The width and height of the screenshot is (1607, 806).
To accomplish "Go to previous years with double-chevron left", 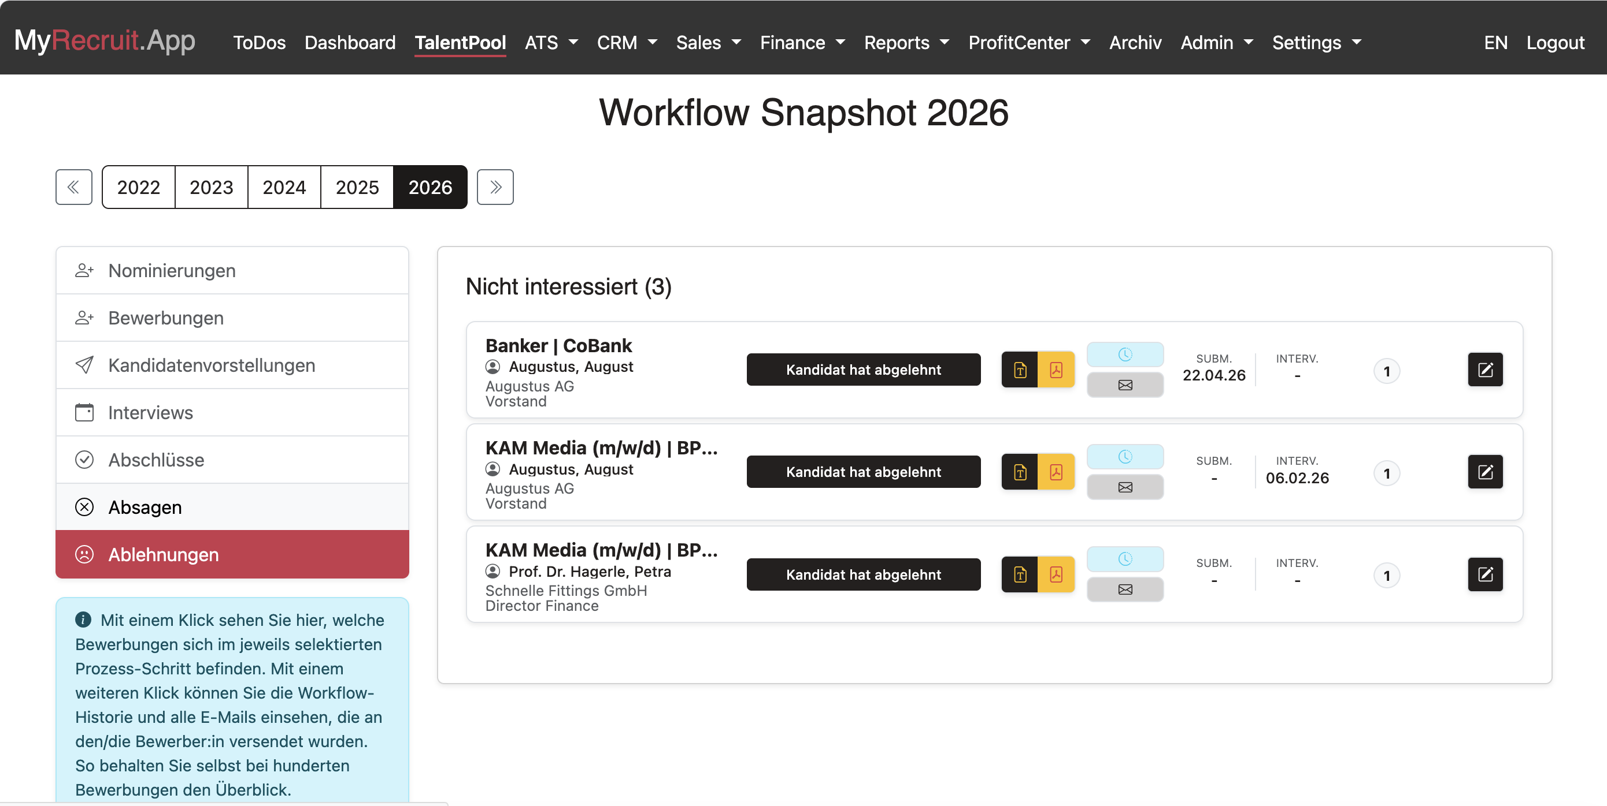I will 73,187.
